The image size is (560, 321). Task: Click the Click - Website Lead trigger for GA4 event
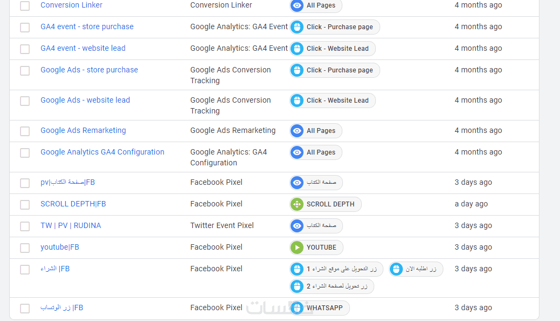[x=338, y=49]
